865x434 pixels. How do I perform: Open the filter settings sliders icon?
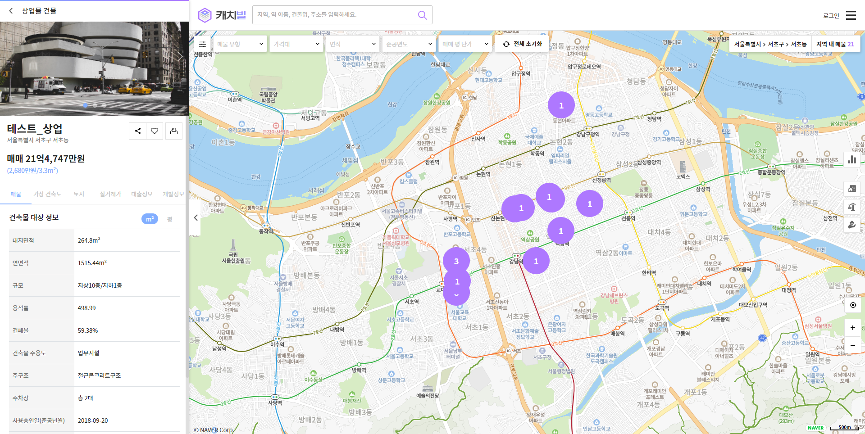point(203,44)
